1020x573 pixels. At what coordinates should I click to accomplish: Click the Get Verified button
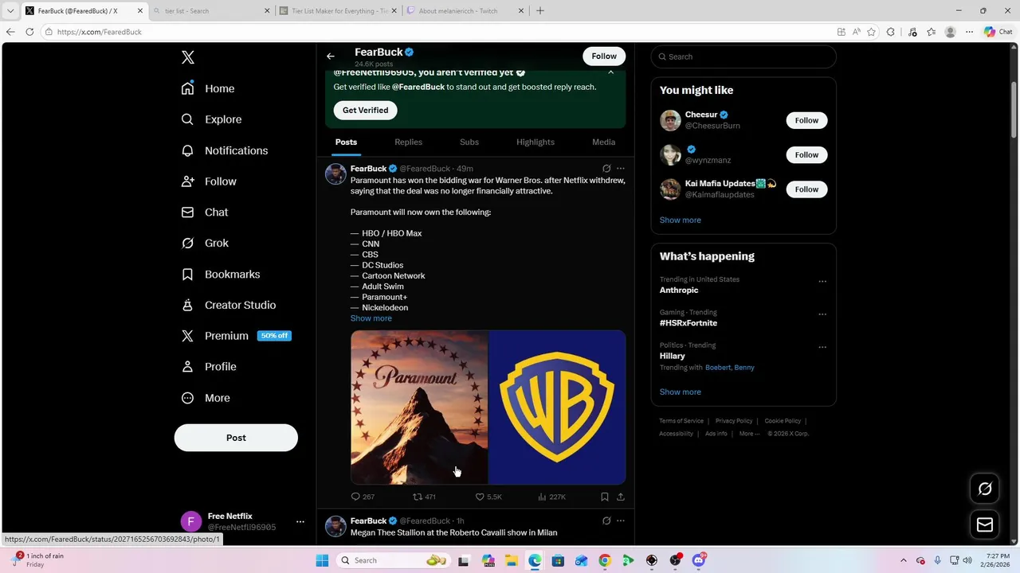[x=366, y=111]
